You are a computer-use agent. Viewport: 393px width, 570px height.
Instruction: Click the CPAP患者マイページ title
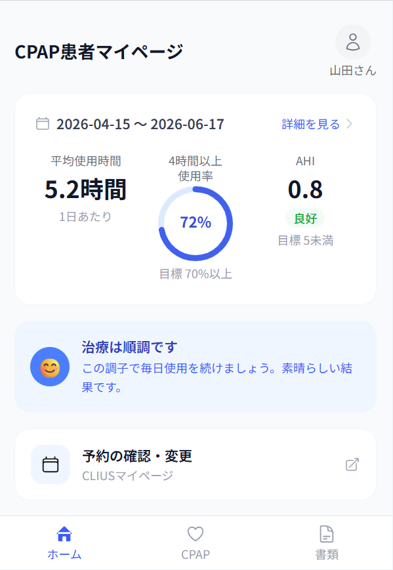[x=99, y=51]
